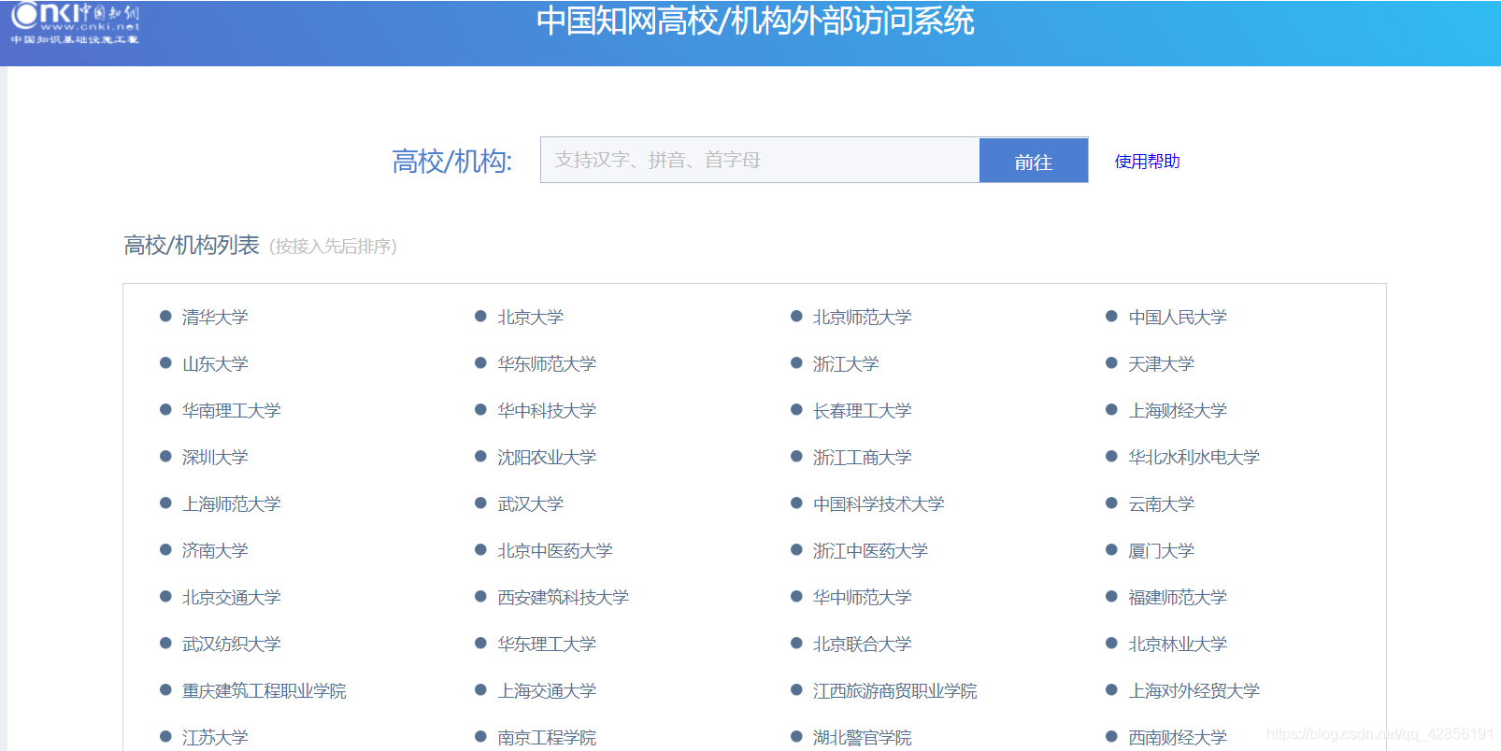Screen dimensions: 1501x751
Task: Open 北京交通大学 from the list
Action: (x=232, y=598)
